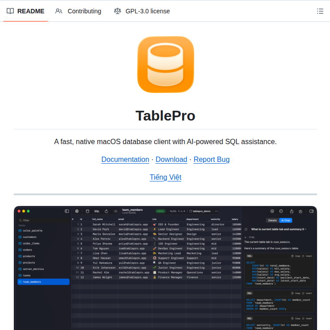This screenshot has height=330, width=330.
Task: Click the Filter search field in screenshot sidebar
Action: click(x=44, y=220)
